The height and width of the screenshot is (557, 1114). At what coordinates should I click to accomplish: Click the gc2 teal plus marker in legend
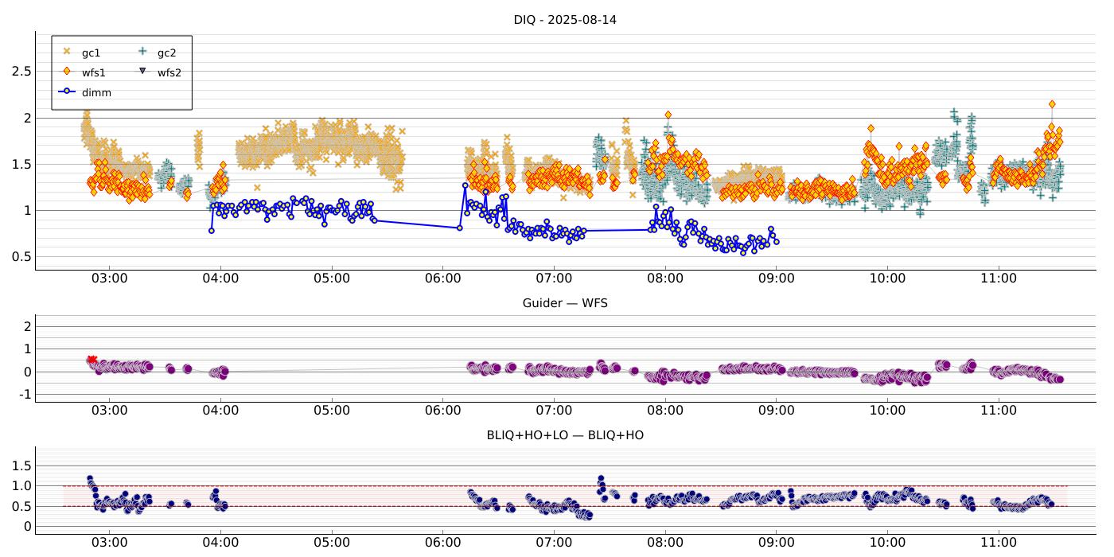coord(142,52)
